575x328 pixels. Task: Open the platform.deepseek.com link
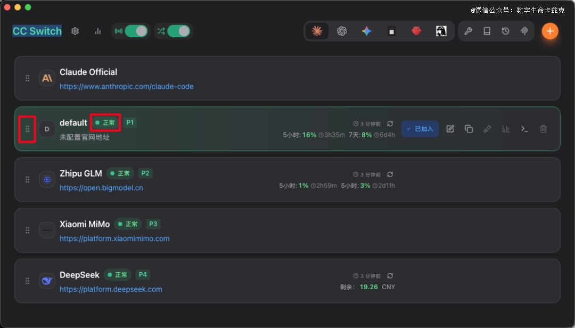(111, 289)
